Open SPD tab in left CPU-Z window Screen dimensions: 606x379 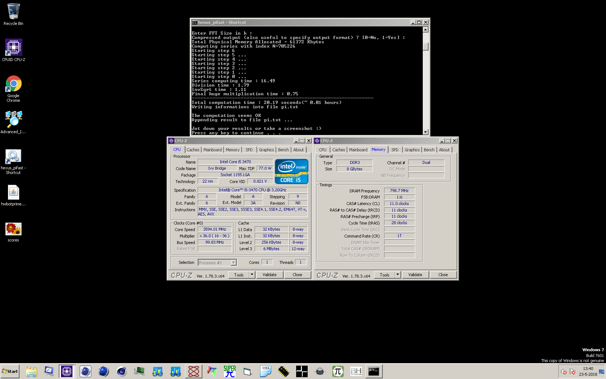coord(249,150)
